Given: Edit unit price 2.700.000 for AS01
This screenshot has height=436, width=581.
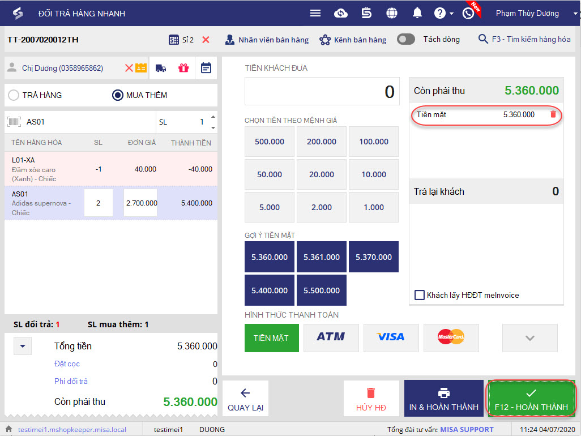Looking at the screenshot, I should coord(140,203).
